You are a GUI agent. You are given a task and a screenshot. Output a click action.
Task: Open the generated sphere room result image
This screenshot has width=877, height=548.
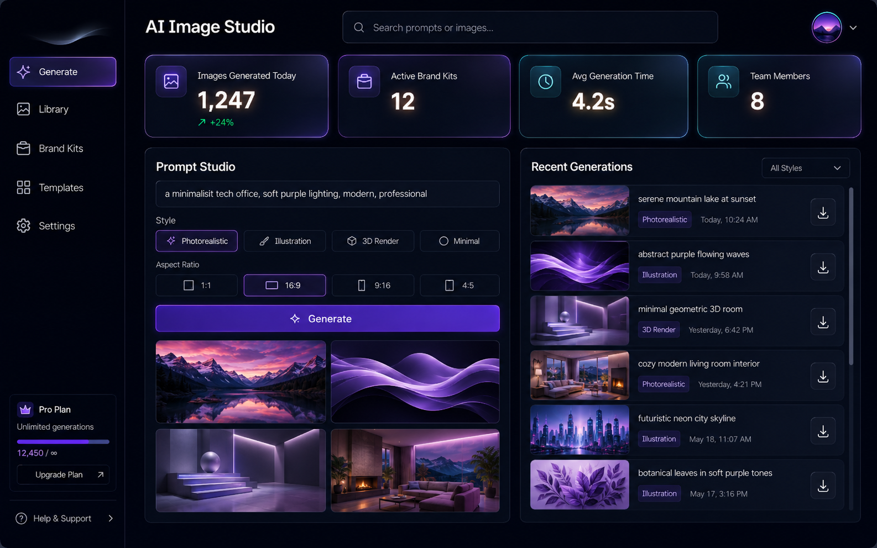241,471
